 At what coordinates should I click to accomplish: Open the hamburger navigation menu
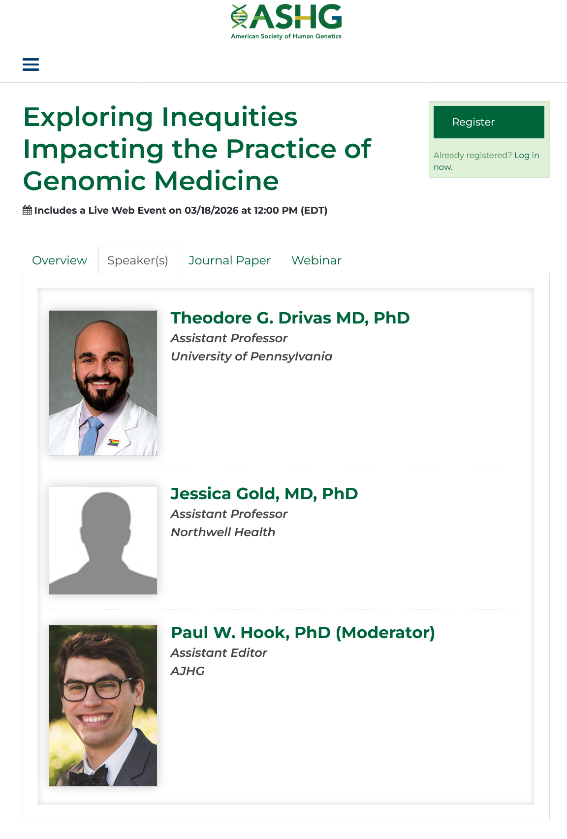(31, 65)
